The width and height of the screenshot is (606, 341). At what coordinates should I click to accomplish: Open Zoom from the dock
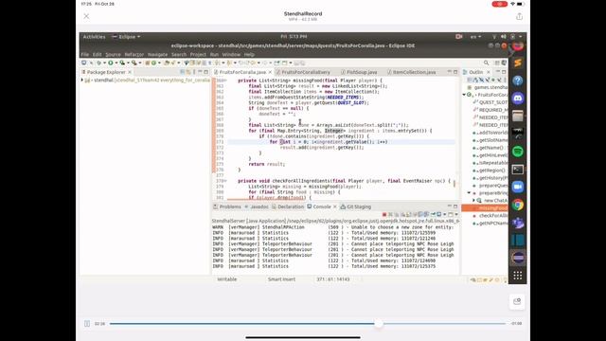click(x=518, y=187)
